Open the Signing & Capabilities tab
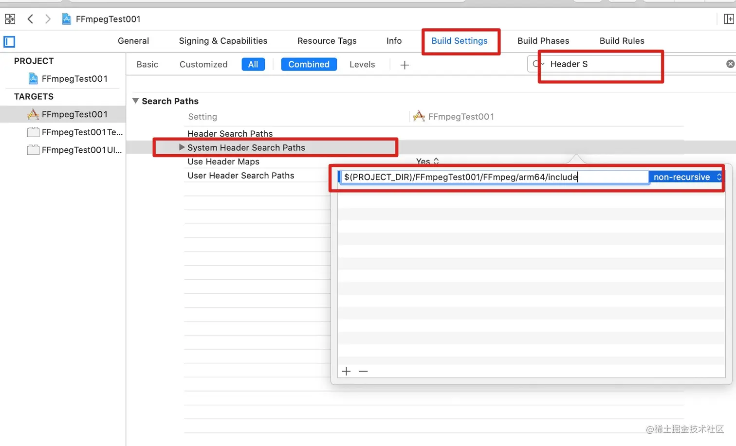736x446 pixels. point(223,41)
